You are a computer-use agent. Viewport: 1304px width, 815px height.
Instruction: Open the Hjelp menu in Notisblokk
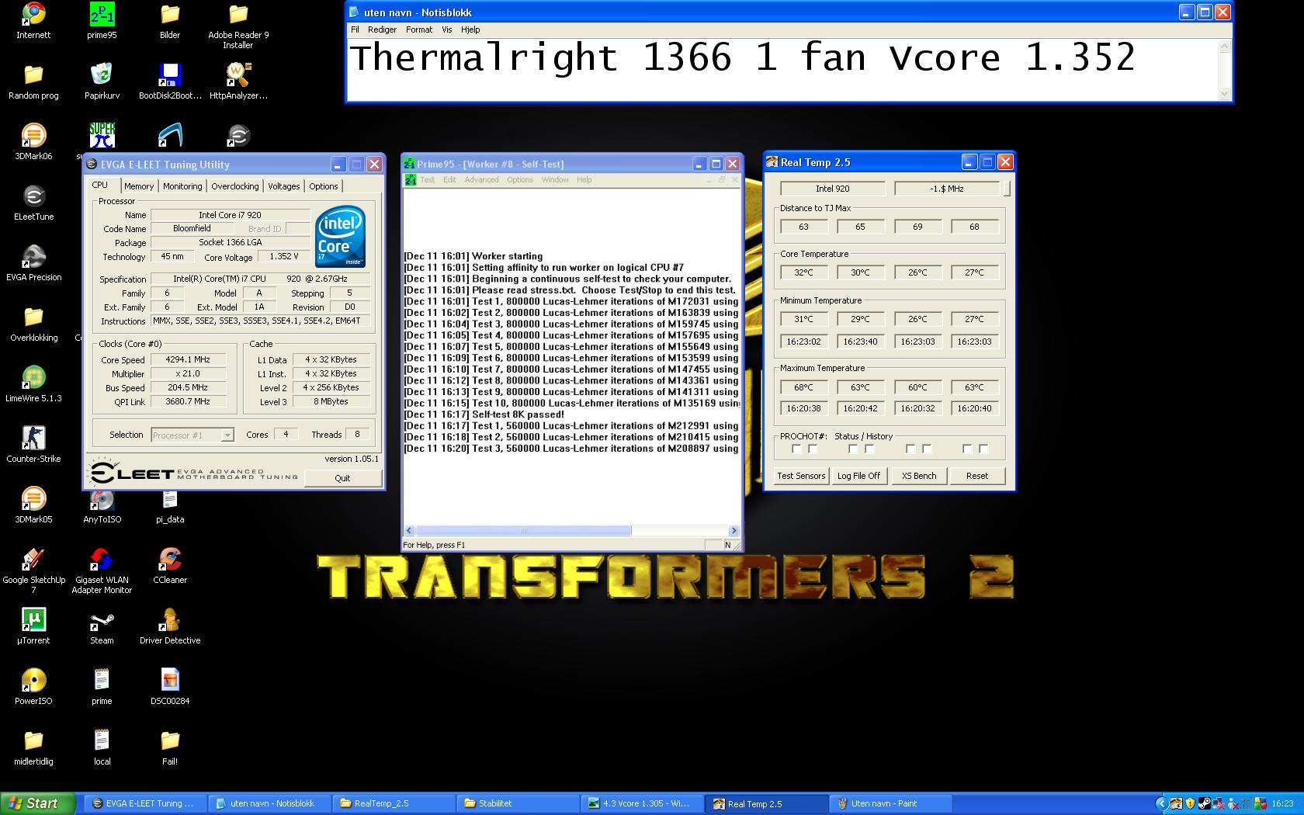tap(470, 29)
